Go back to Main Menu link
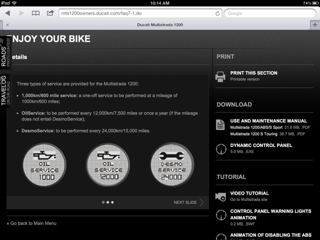Screen dimensions: 320x240 (31, 223)
